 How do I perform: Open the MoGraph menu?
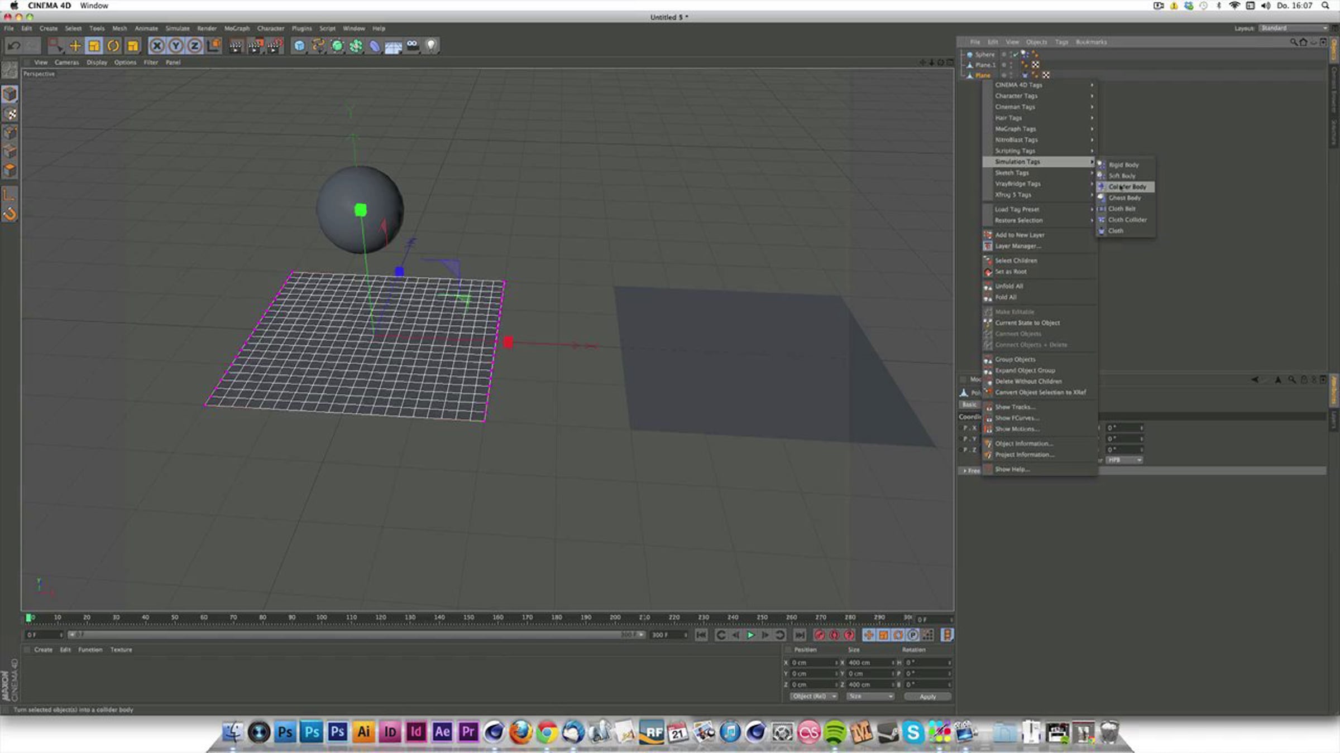point(237,28)
